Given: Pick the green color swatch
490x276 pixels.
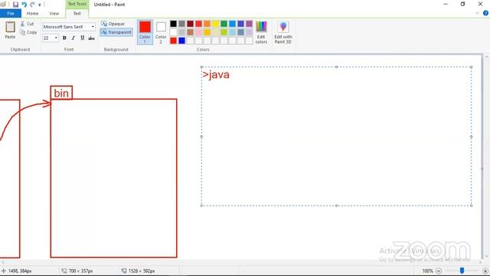Looking at the screenshot, I should click(224, 24).
